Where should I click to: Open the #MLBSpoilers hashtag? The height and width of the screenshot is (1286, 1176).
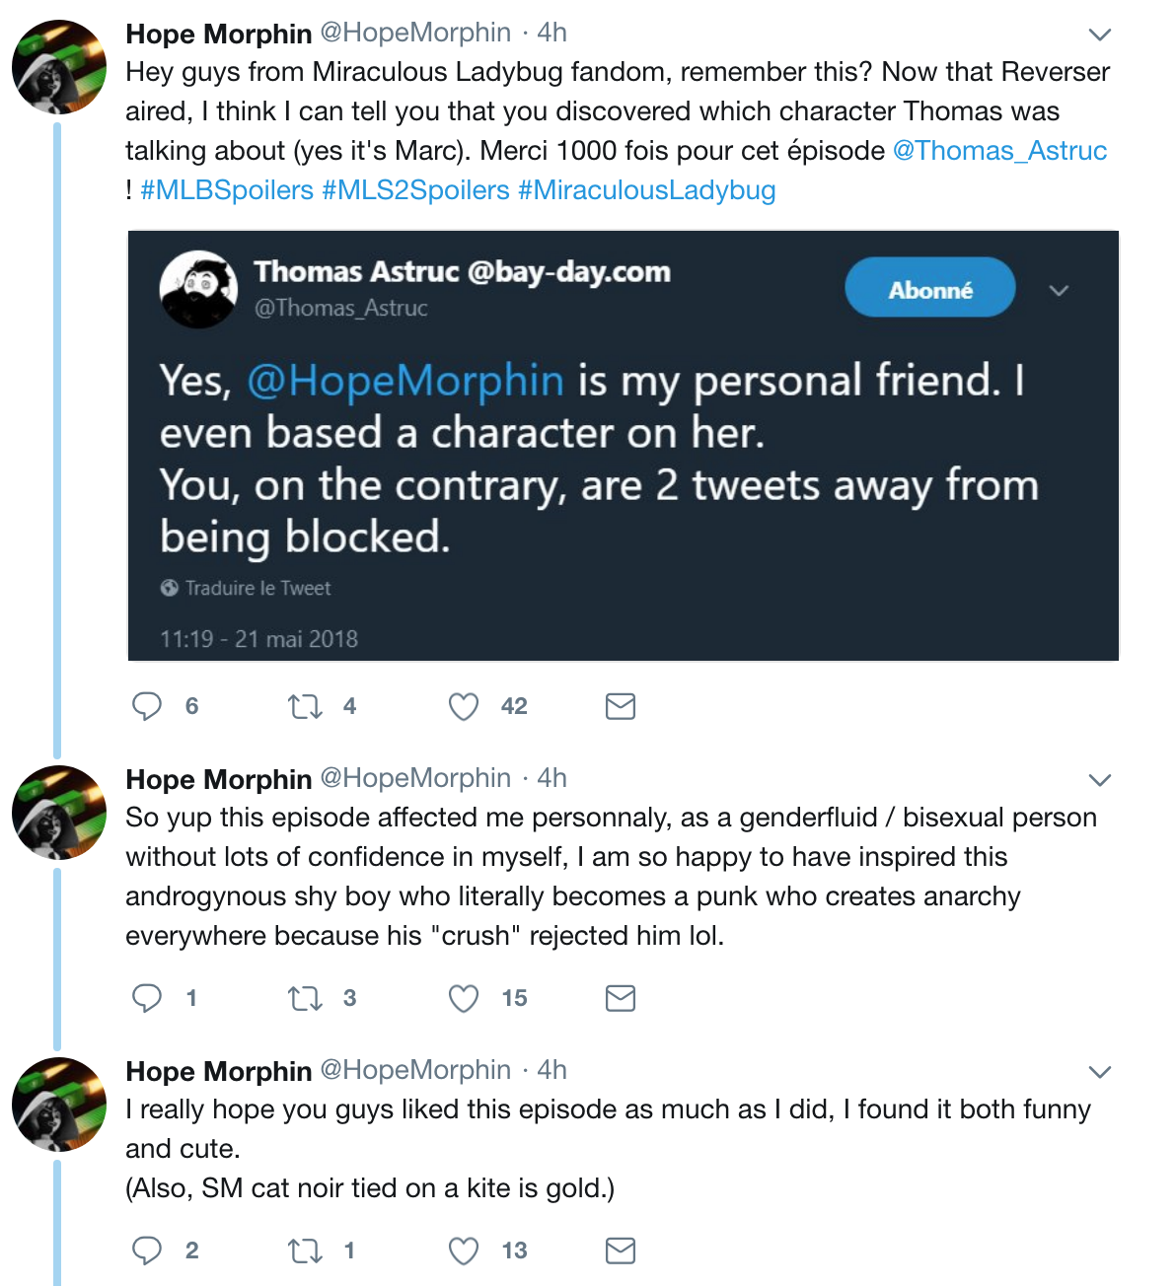[x=227, y=190]
